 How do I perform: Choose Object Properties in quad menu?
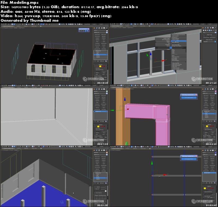(x=175, y=57)
